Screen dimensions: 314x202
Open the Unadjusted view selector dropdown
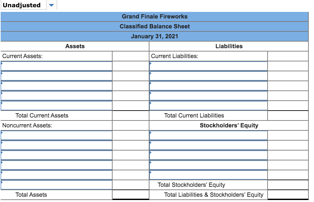[x=51, y=5]
